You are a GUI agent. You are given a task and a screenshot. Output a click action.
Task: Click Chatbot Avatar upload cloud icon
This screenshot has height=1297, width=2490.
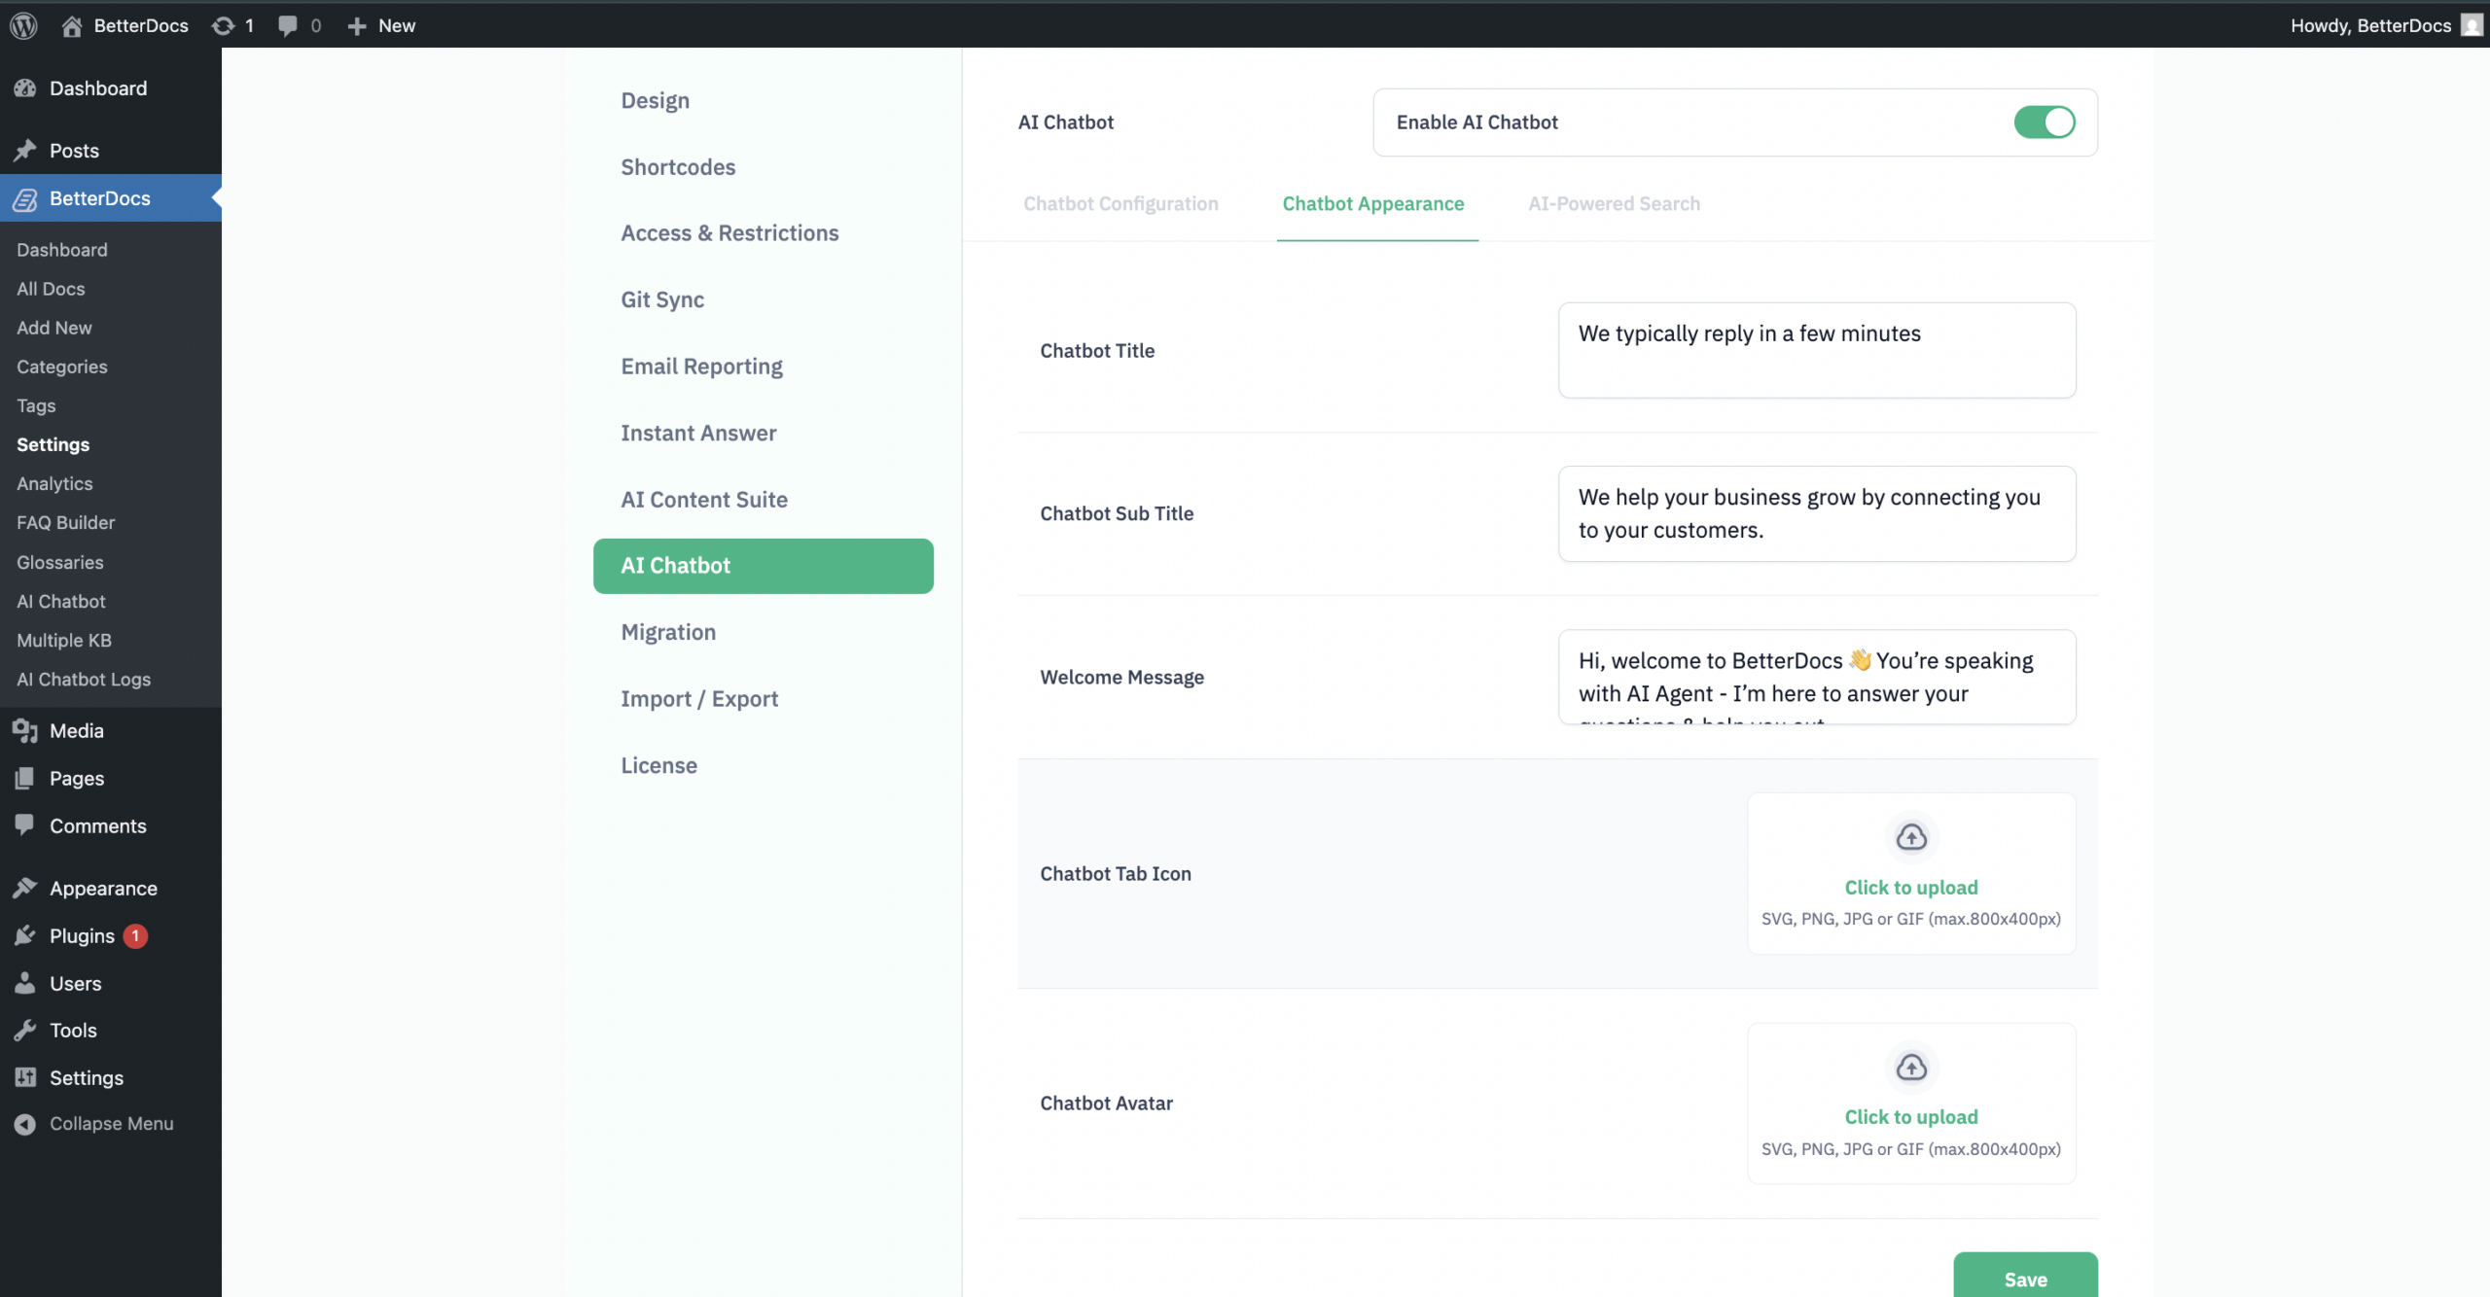click(x=1911, y=1068)
